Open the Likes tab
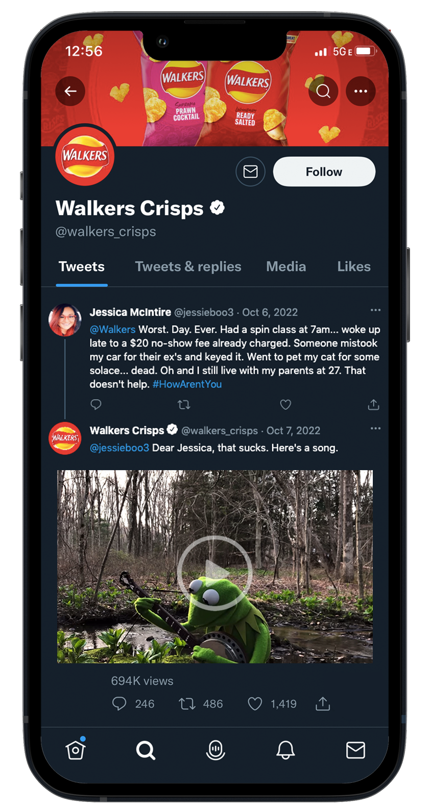This screenshot has width=430, height=812. coord(354,267)
